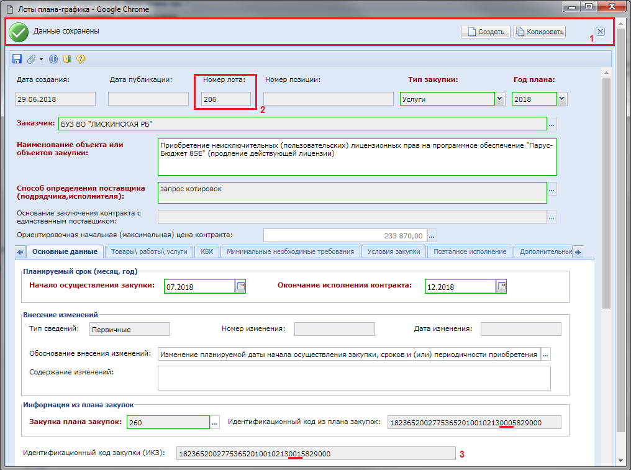The image size is (631, 470).
Task: Close the 'Данные сохранены' notification bar
Action: (600, 32)
